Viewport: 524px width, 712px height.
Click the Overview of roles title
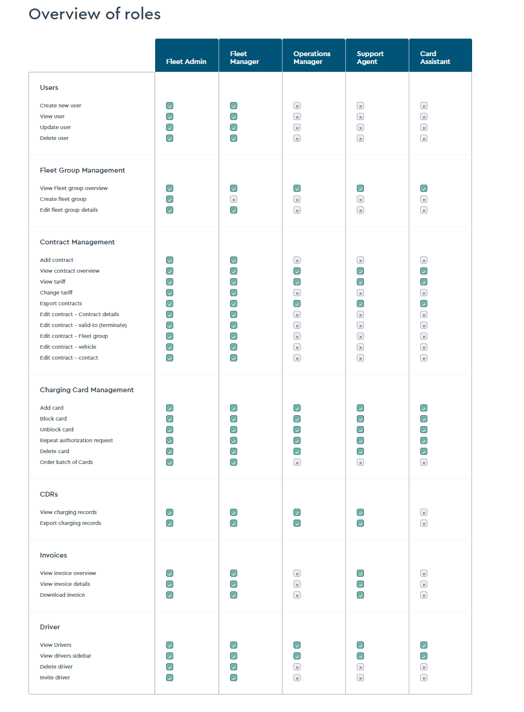[95, 14]
